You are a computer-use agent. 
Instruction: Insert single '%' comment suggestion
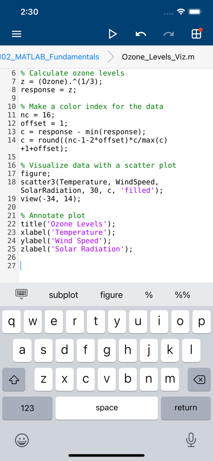149,295
